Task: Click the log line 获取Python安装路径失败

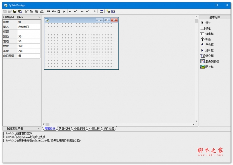Action: [x=24, y=137]
